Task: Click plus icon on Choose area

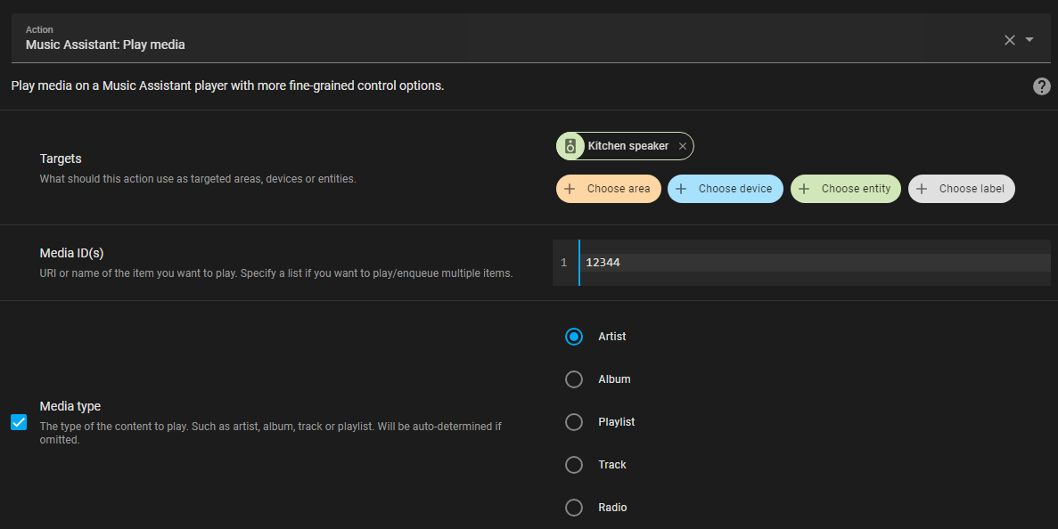Action: [570, 189]
